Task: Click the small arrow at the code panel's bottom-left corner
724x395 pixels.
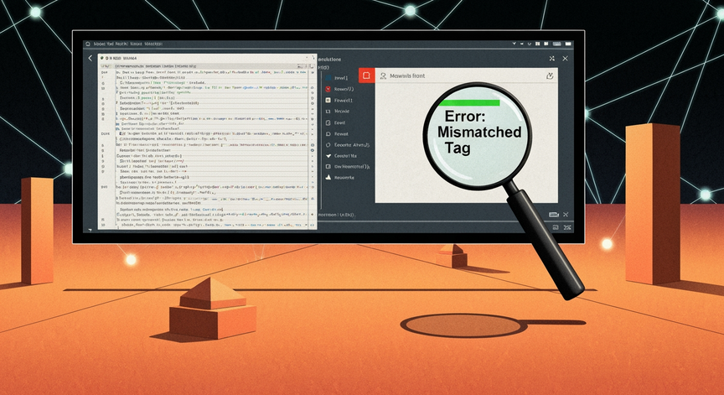Action: tap(90, 230)
